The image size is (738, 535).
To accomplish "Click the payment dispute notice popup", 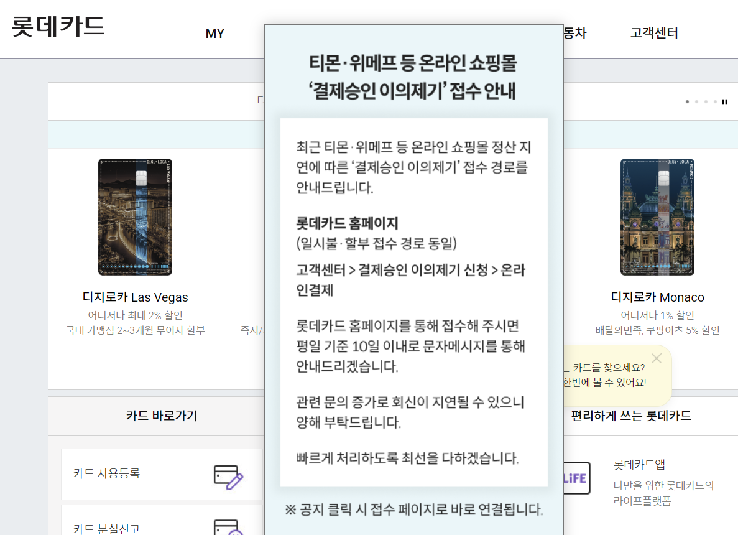I will tap(413, 280).
